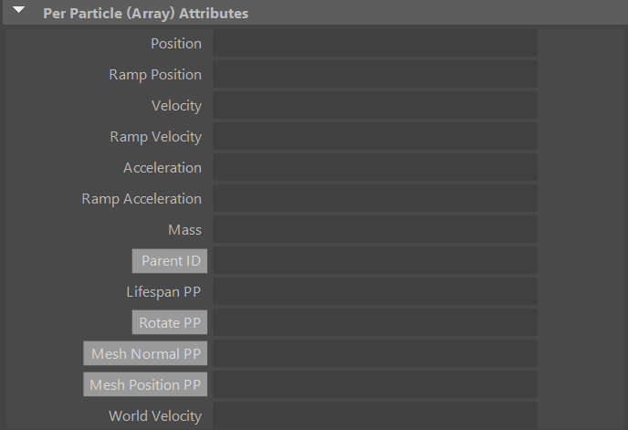
Task: Click the highlighted Mesh Normal PP label
Action: 146,354
